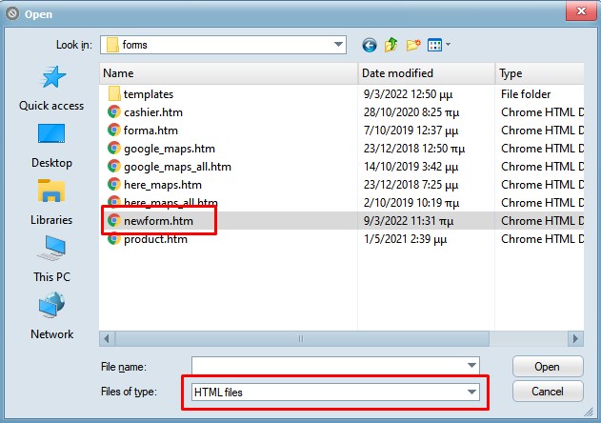Select the templates folder icon
The image size is (601, 423).
pos(114,94)
